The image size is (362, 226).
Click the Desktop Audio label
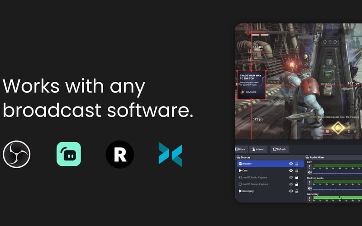tap(315, 178)
